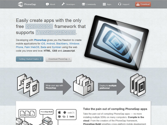Follow the Bada link
167x125 pixels.
click(43, 47)
